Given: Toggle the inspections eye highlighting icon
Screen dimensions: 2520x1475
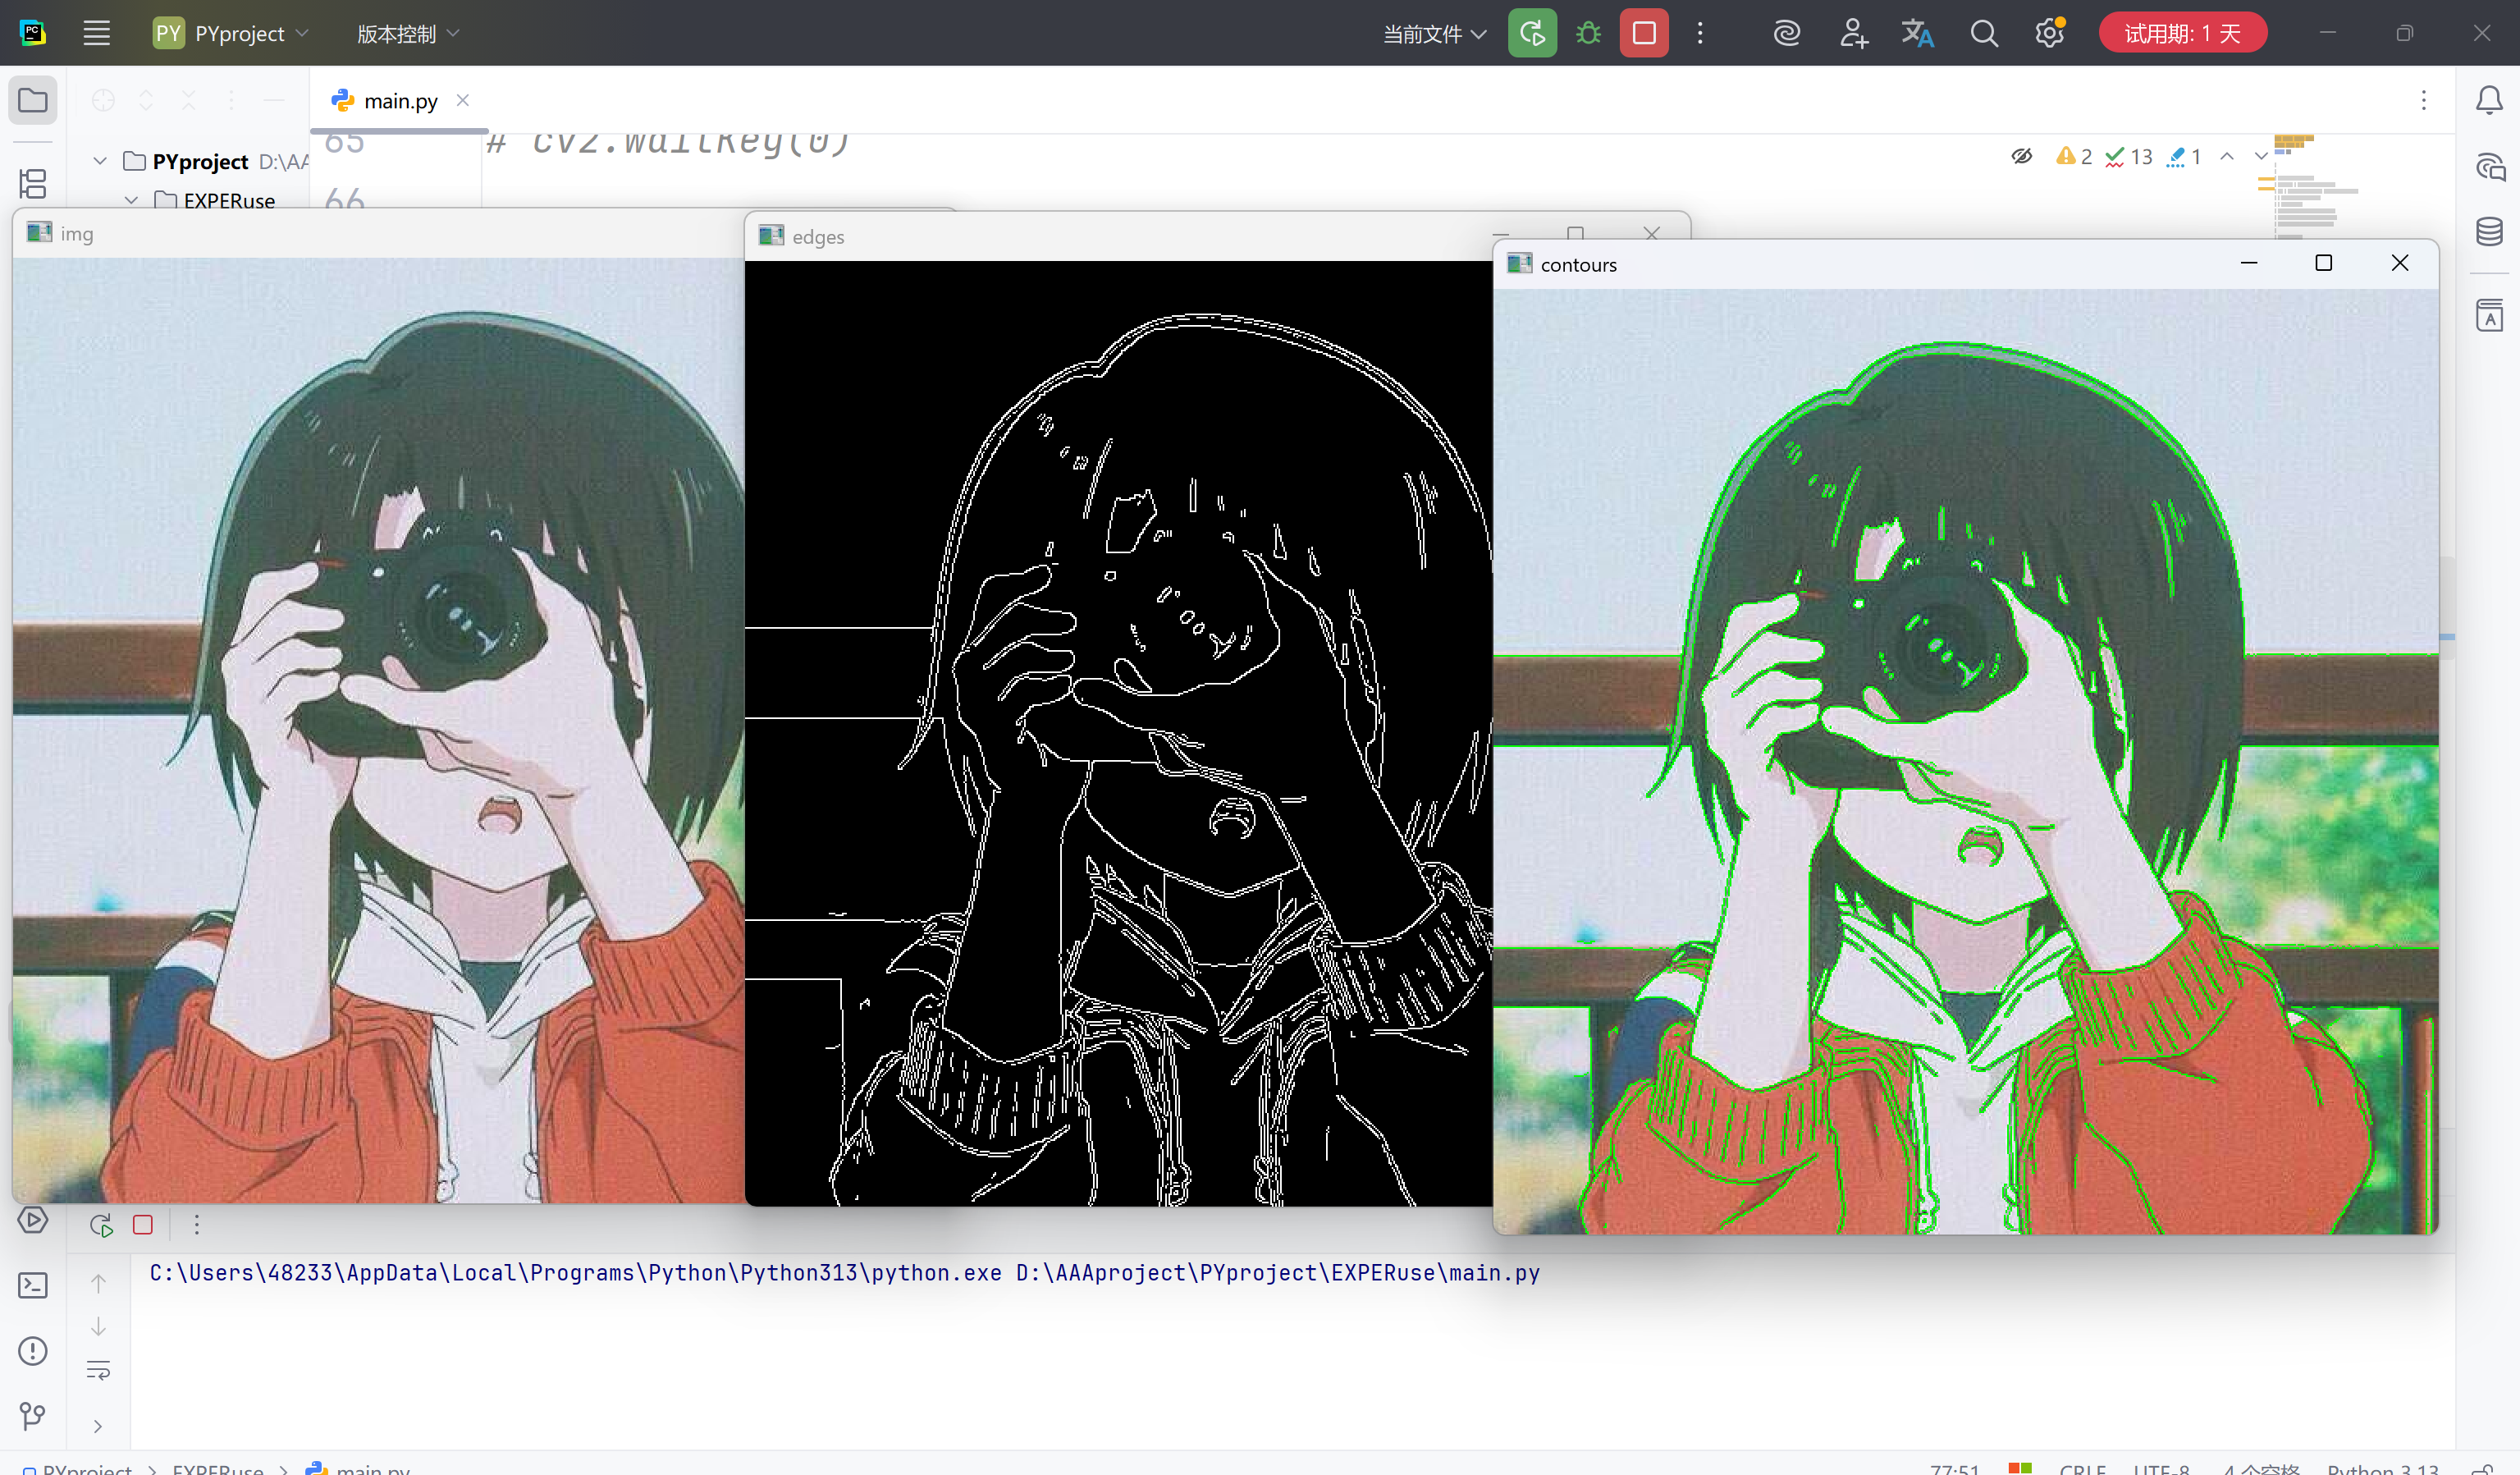Looking at the screenshot, I should (2022, 156).
